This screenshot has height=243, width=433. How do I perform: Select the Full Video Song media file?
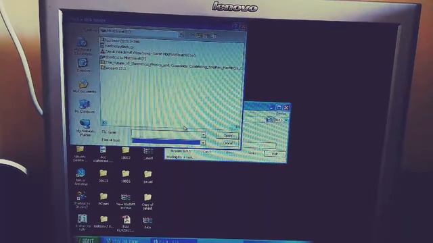pos(147,52)
